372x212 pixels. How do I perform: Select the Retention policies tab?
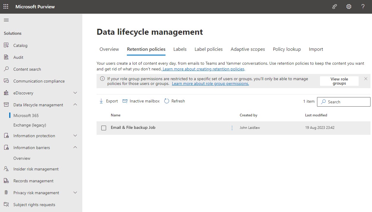[146, 49]
